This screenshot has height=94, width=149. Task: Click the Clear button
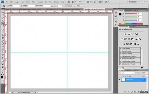(x=79, y=6)
